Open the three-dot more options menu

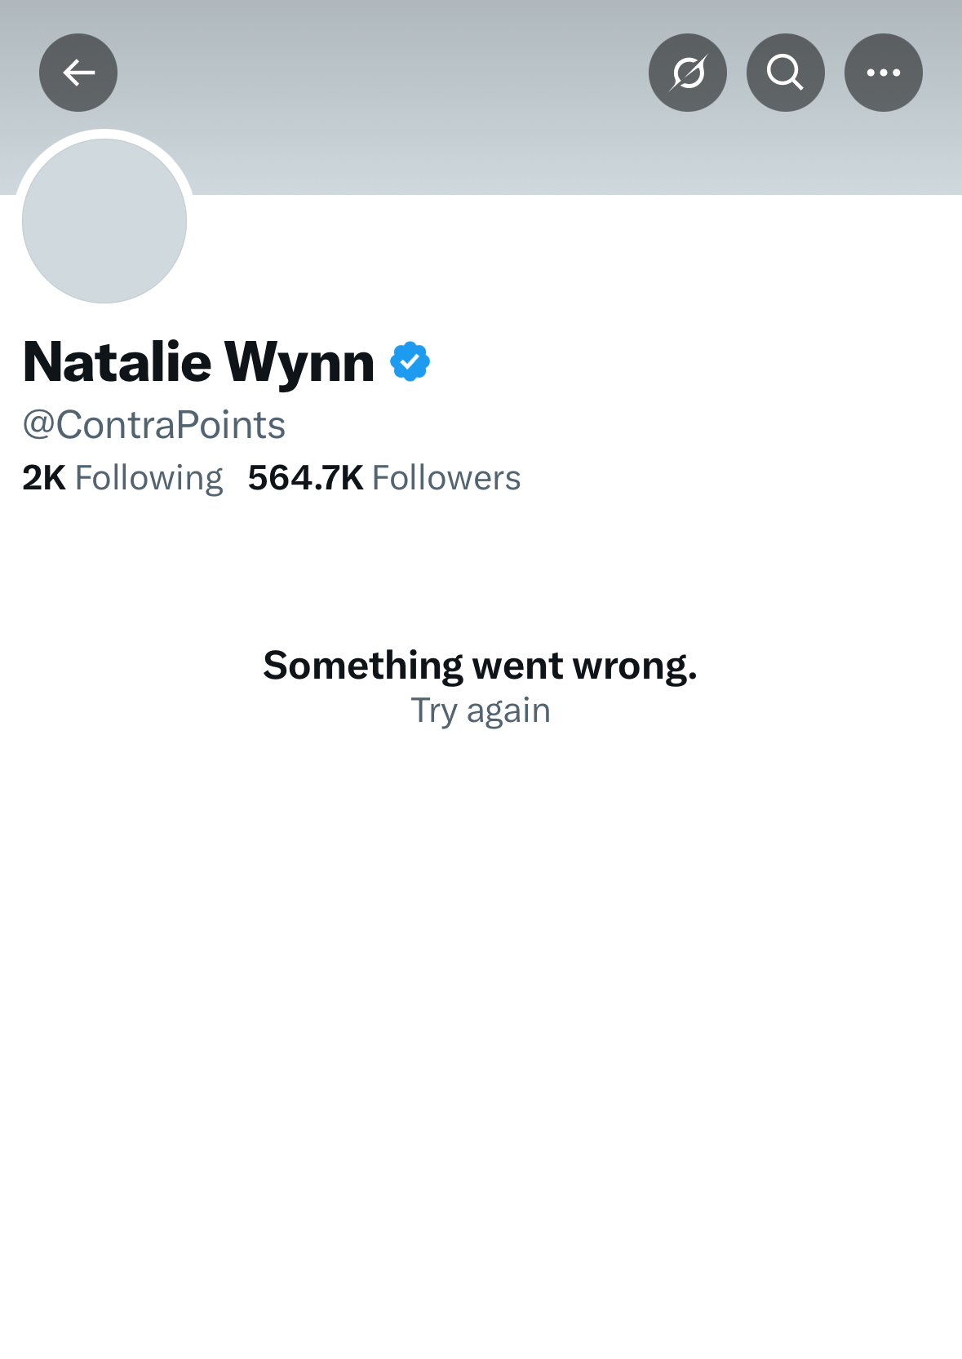[x=883, y=73]
